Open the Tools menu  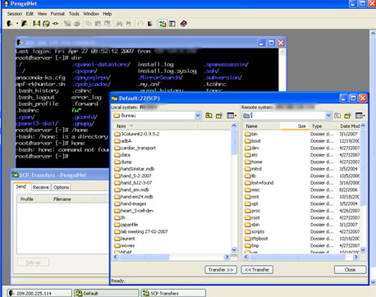pyautogui.click(x=74, y=14)
